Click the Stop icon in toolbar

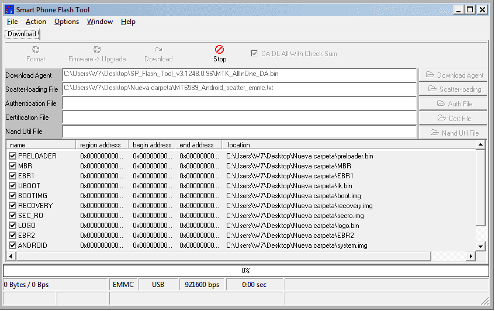(219, 49)
